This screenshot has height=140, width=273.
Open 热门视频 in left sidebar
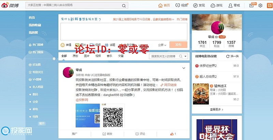[x=36, y=52]
